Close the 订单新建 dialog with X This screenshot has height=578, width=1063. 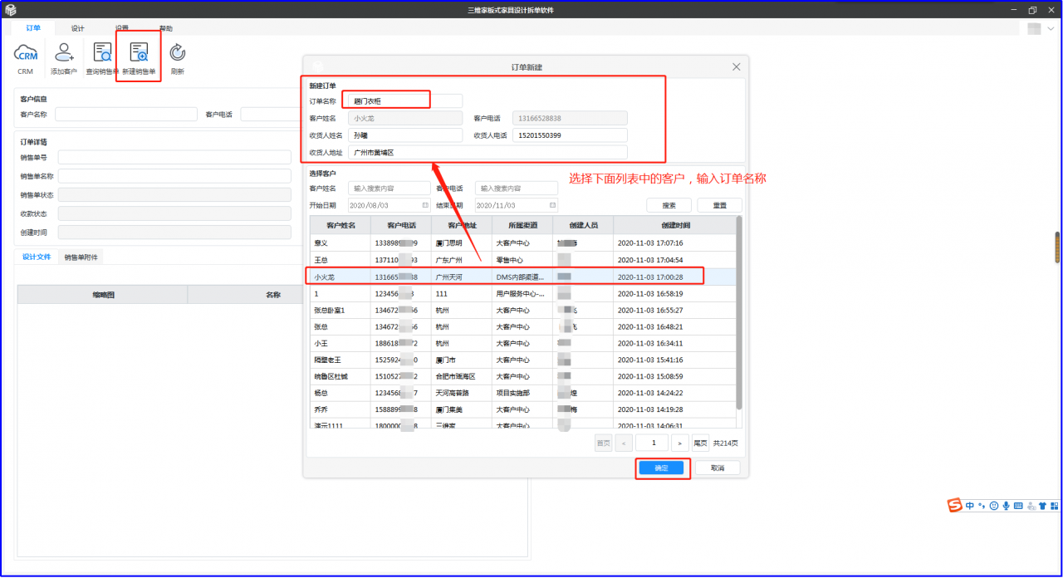(736, 66)
